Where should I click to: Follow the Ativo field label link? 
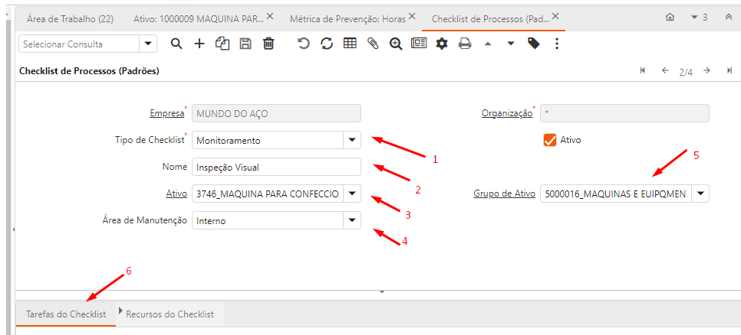pos(176,194)
